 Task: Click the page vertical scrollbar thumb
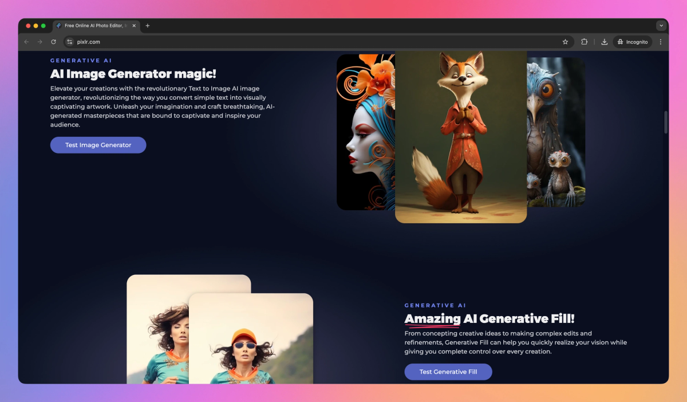666,123
